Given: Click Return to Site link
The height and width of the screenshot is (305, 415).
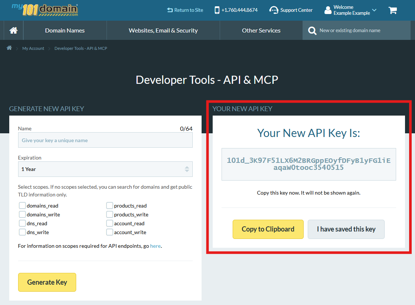Looking at the screenshot, I should point(189,10).
